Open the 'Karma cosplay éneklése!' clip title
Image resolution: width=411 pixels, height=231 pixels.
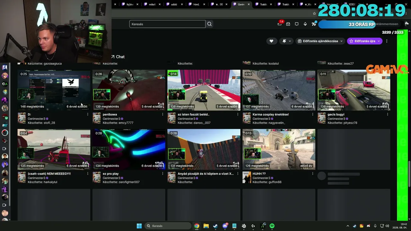(x=271, y=115)
